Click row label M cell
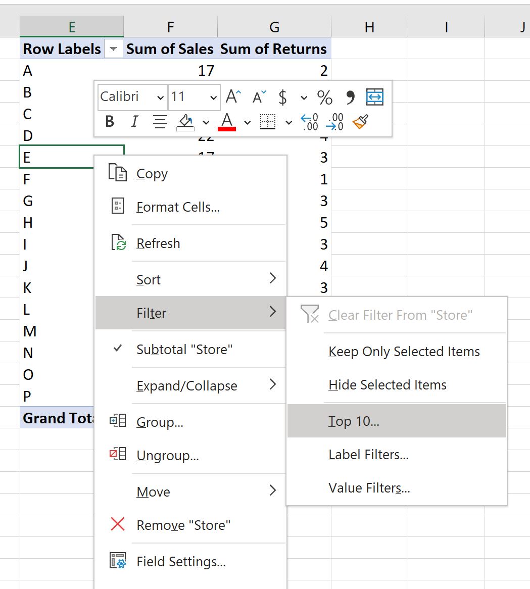The width and height of the screenshot is (530, 589). click(57, 331)
